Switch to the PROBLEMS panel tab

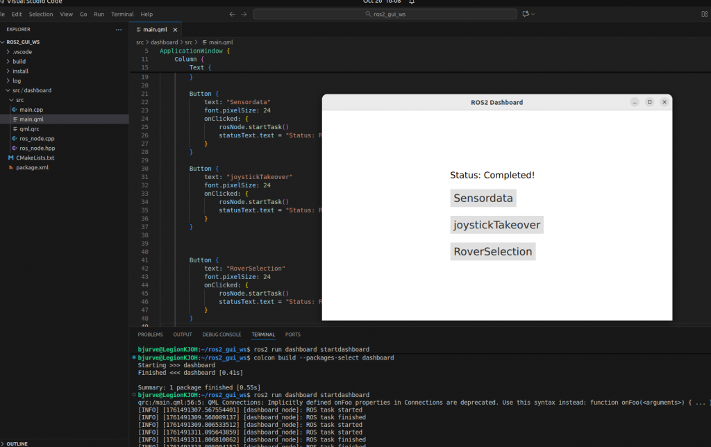point(150,335)
